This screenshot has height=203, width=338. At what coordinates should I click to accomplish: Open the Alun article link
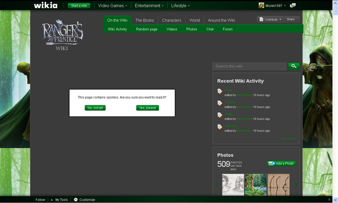point(228,90)
